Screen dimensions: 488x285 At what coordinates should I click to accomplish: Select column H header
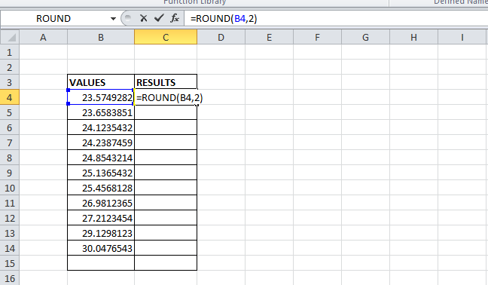pos(414,38)
